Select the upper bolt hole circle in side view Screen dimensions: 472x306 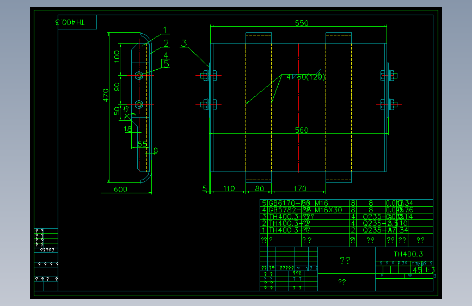[139, 75]
